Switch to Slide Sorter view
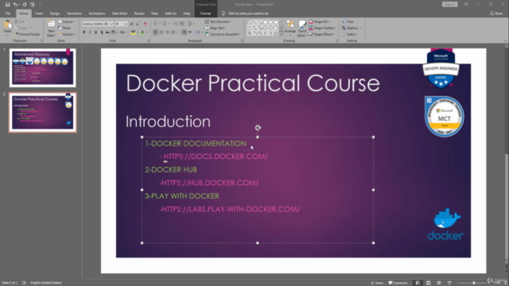 pyautogui.click(x=428, y=283)
